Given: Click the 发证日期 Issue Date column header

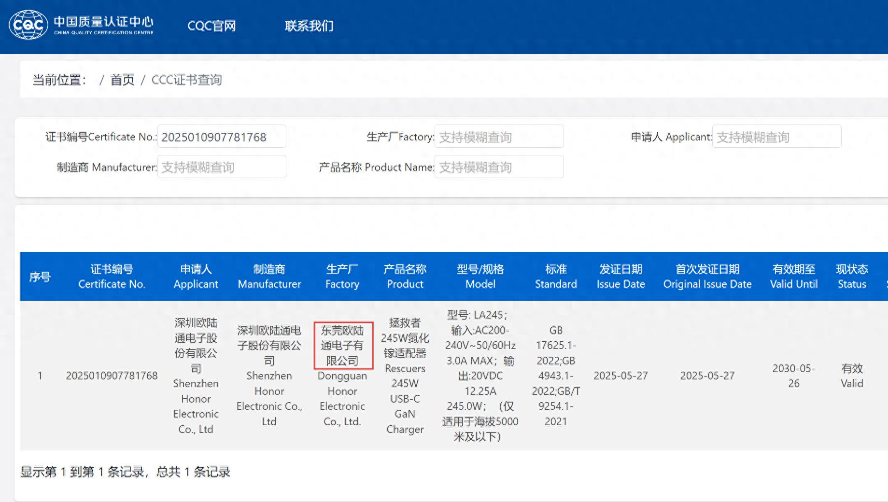Looking at the screenshot, I should (x=620, y=277).
